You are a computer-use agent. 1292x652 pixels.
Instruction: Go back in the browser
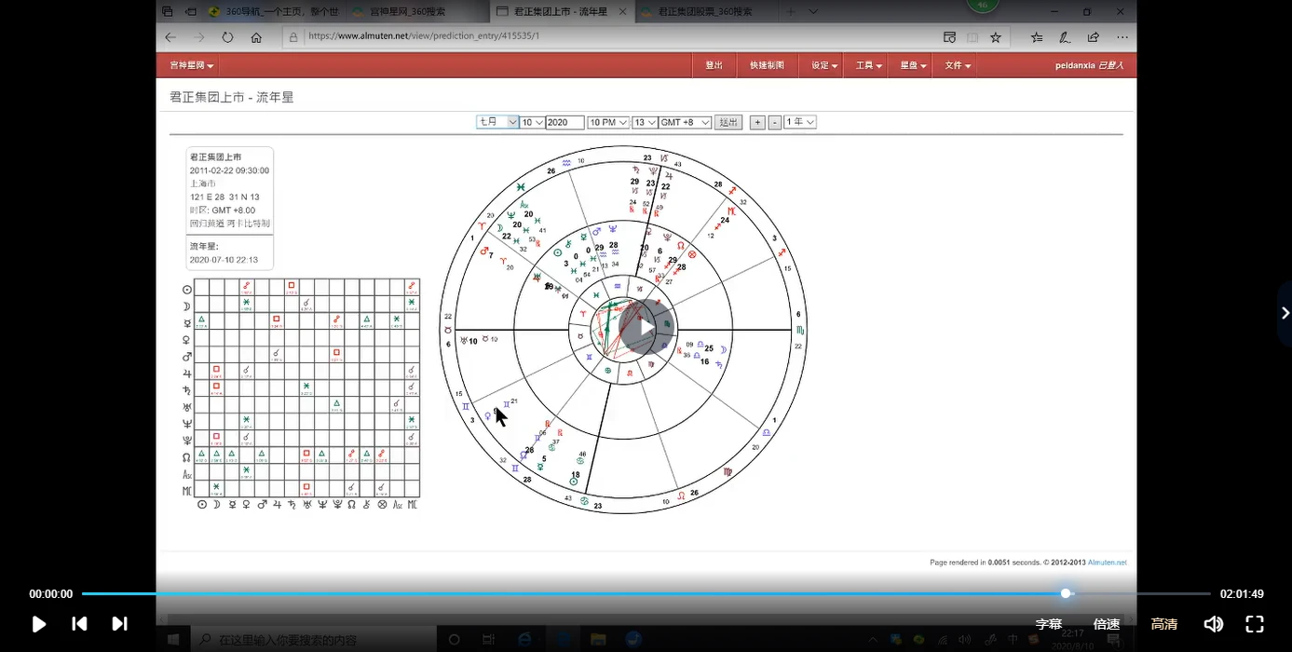tap(170, 37)
